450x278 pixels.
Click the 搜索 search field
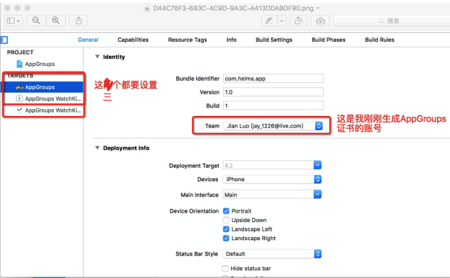click(x=391, y=21)
